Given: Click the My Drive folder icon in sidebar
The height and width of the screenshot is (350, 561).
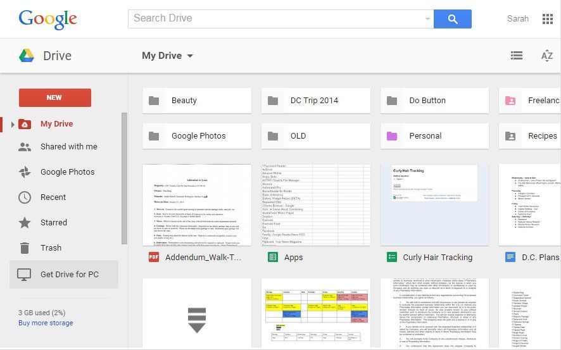Looking at the screenshot, I should pyautogui.click(x=25, y=124).
